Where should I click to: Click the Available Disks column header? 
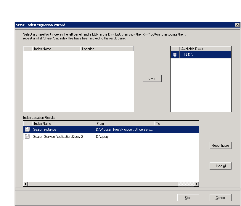click(205, 49)
